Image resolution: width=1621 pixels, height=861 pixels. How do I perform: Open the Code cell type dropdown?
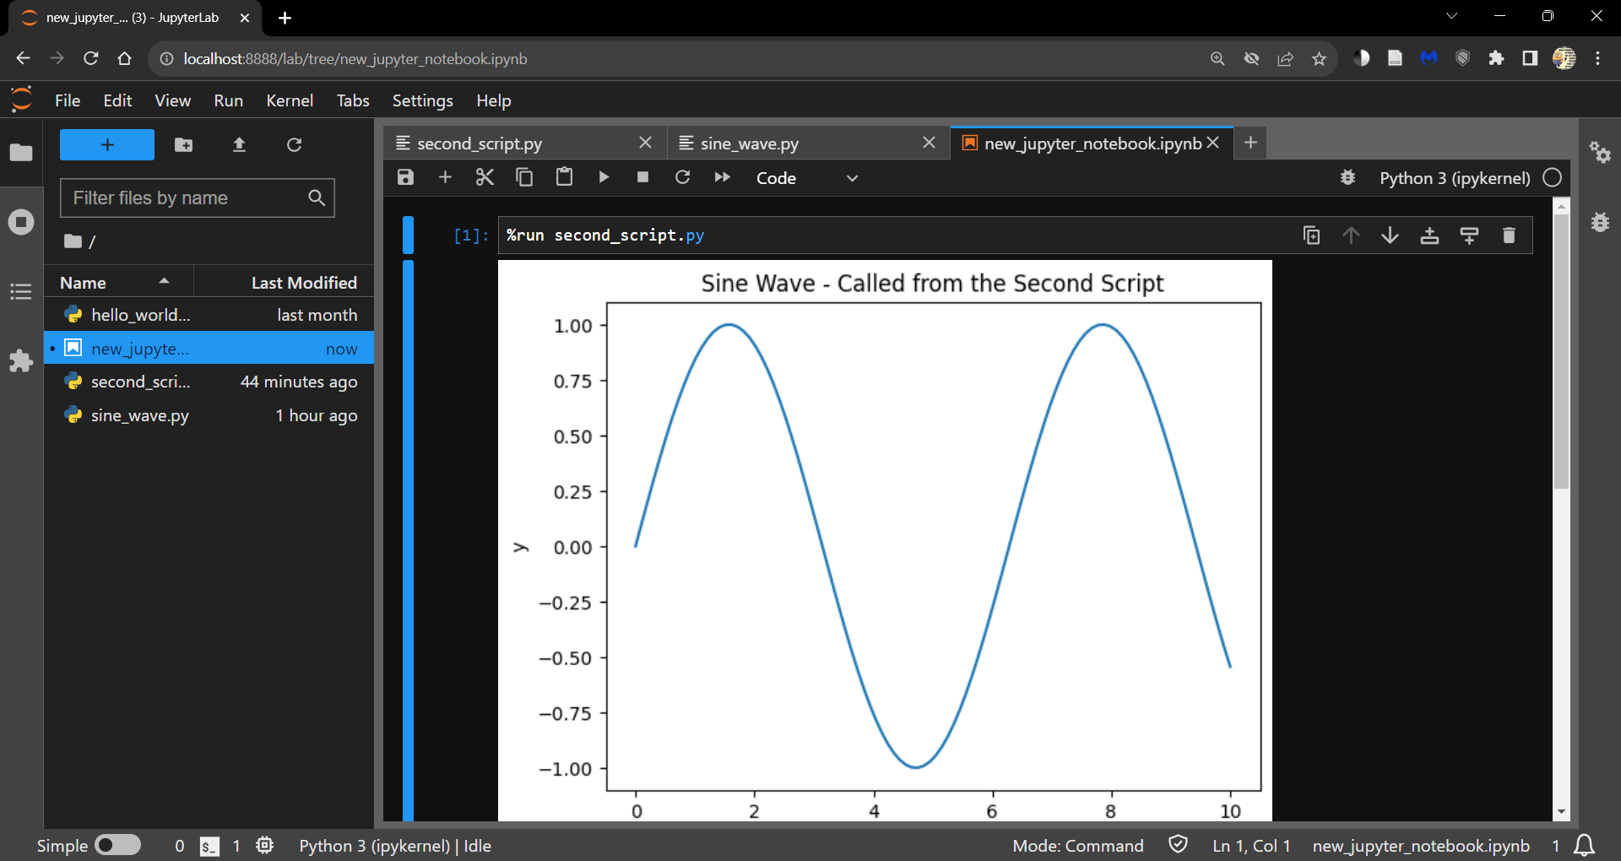[x=806, y=177]
